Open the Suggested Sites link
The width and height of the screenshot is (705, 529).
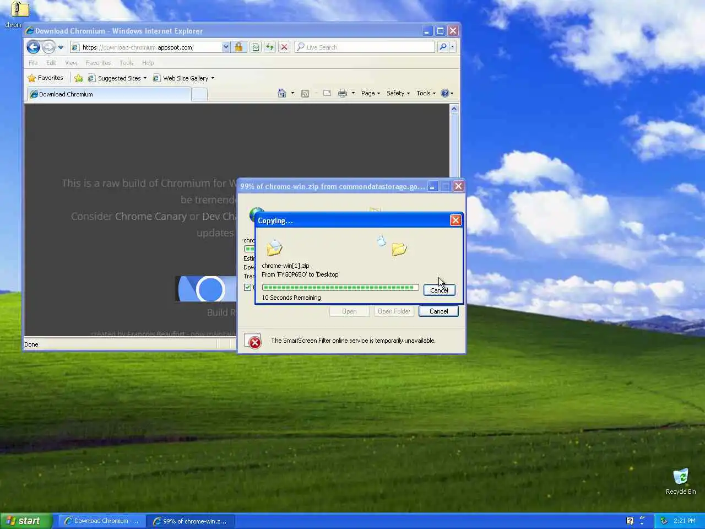click(115, 78)
